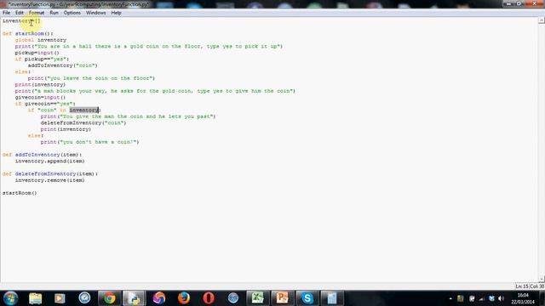Click the Ln: 15 status indicator
Viewport: 545px width, 306px height.
click(x=522, y=286)
